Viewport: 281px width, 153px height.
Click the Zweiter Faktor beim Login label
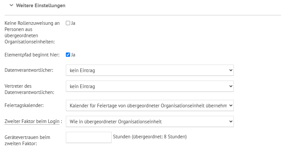click(x=32, y=121)
